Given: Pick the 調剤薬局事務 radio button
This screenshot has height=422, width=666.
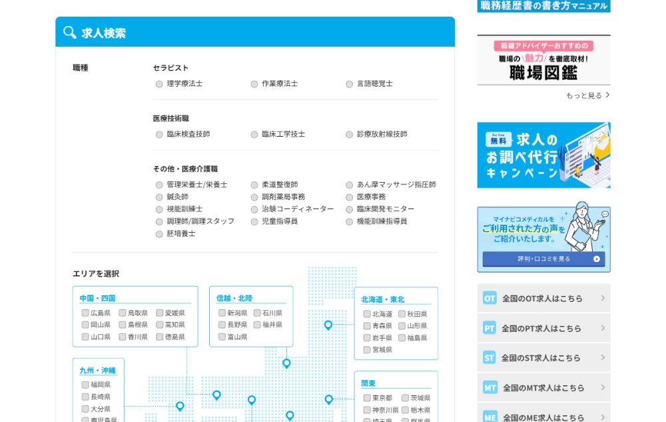Looking at the screenshot, I should click(254, 197).
